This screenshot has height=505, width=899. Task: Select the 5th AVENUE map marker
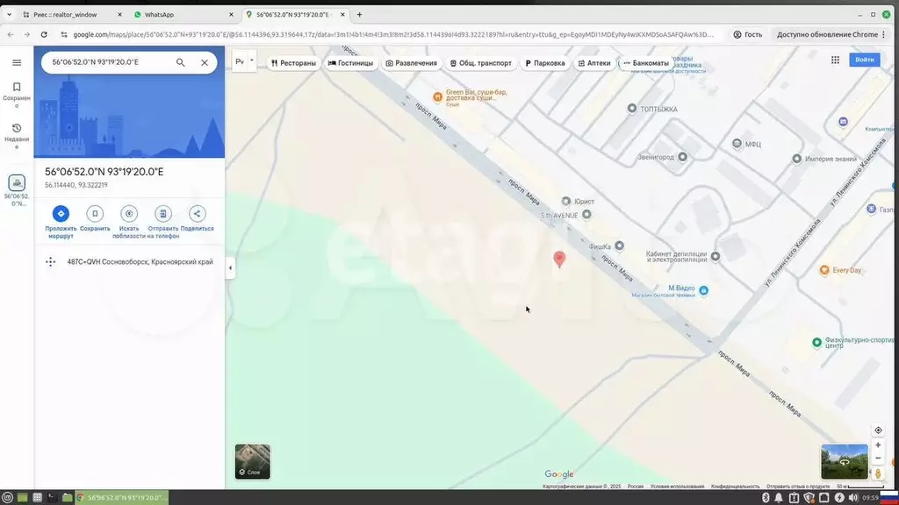tap(586, 215)
